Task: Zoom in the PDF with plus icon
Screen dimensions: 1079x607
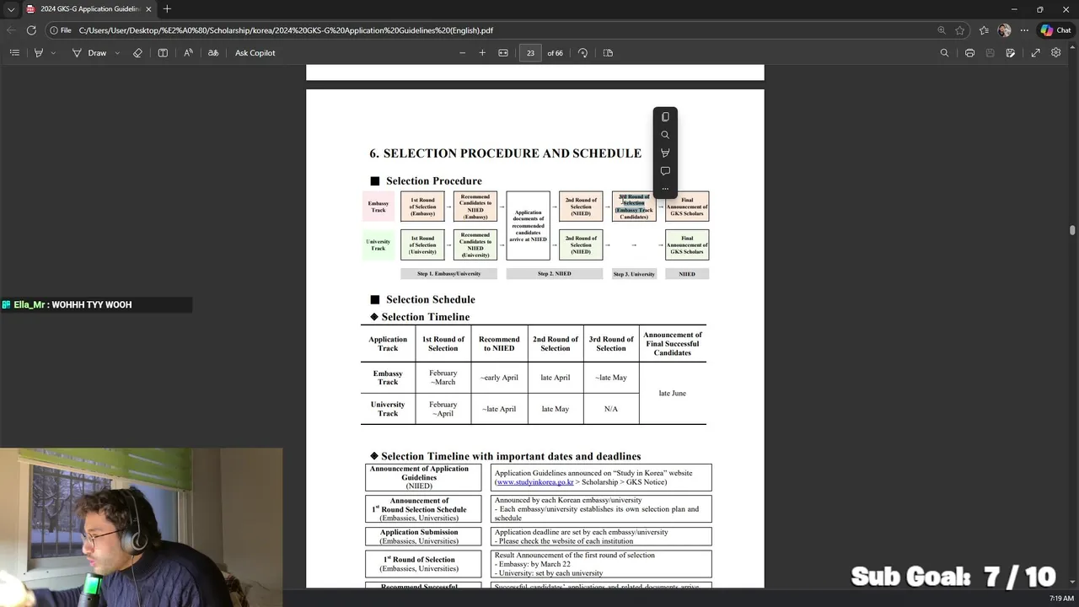Action: tap(482, 52)
